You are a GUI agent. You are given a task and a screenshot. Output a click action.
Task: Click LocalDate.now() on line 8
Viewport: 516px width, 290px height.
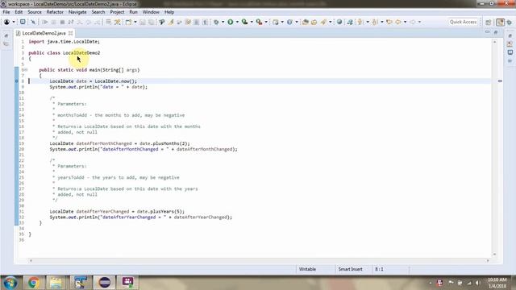115,81
